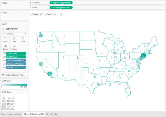
Task: Click the SUM(Sales) color gradient legend
Action: pyautogui.click(x=14, y=84)
